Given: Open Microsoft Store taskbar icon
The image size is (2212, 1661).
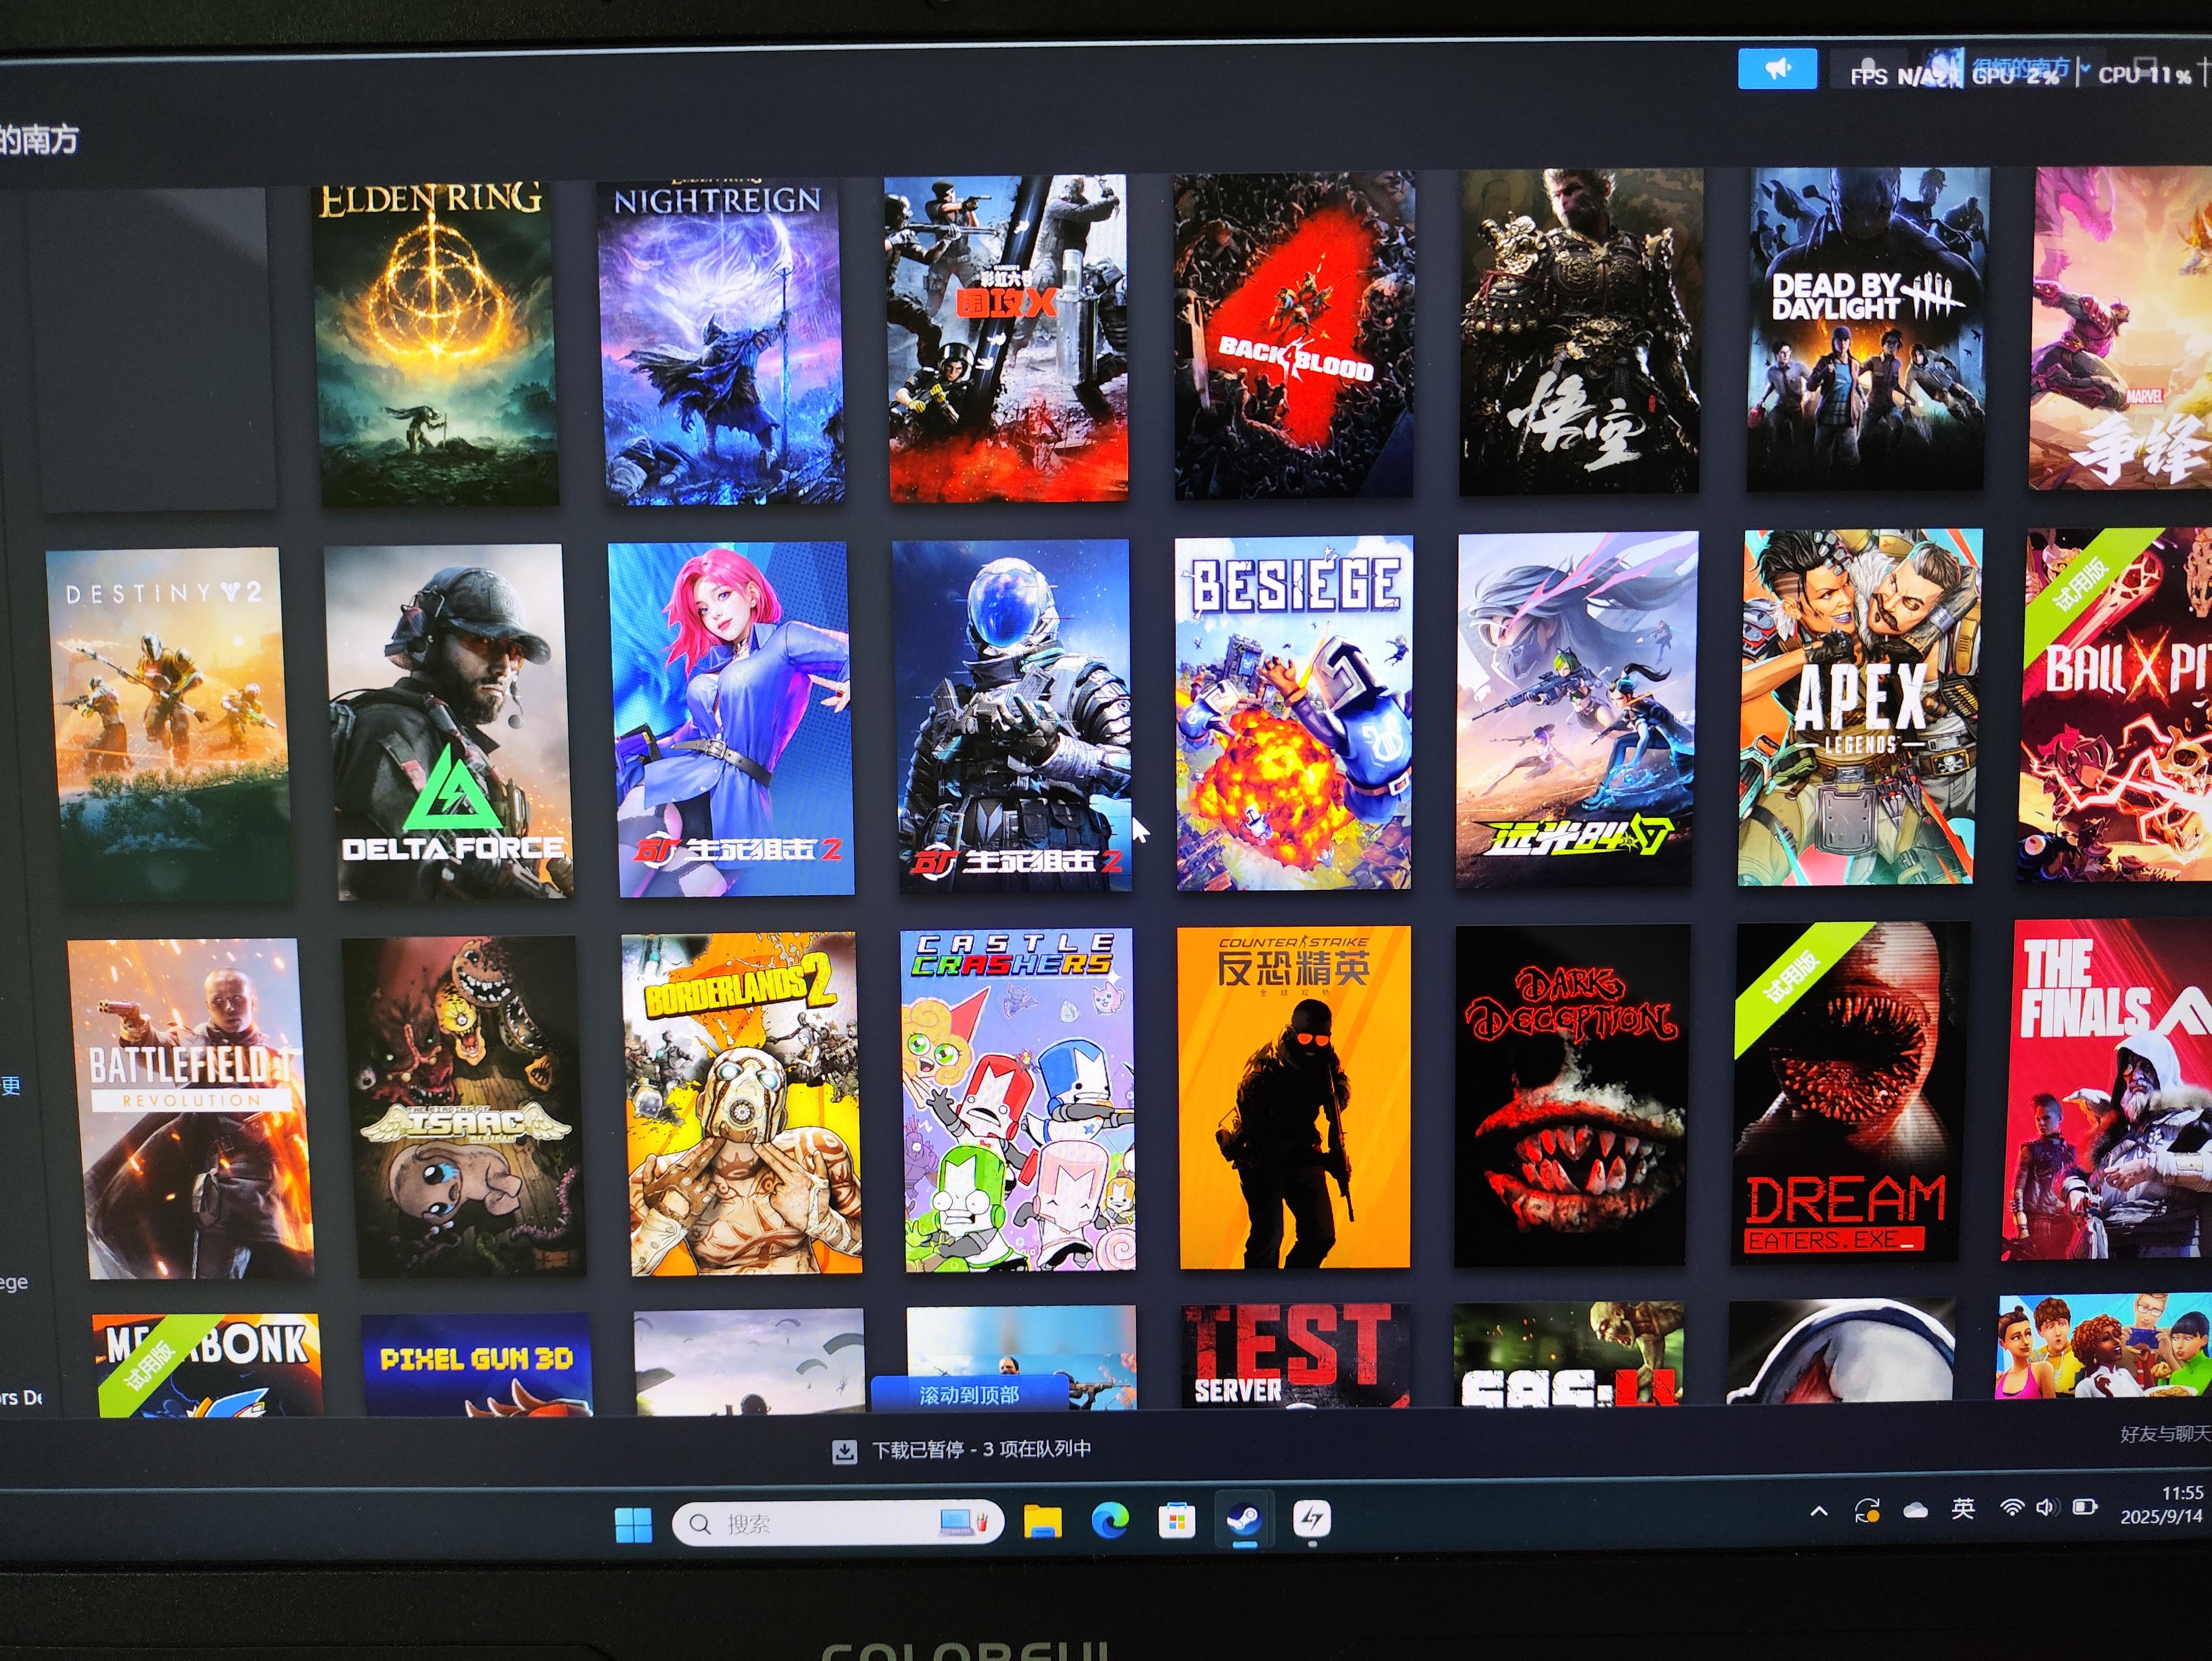Looking at the screenshot, I should pyautogui.click(x=1176, y=1522).
